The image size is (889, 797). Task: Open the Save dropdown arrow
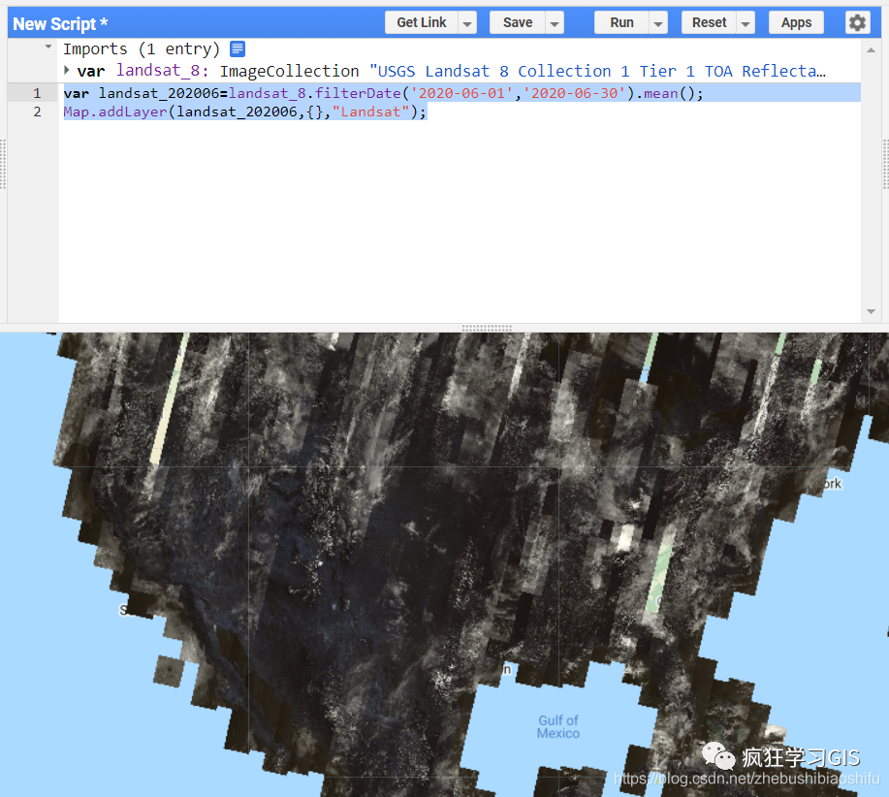click(555, 23)
